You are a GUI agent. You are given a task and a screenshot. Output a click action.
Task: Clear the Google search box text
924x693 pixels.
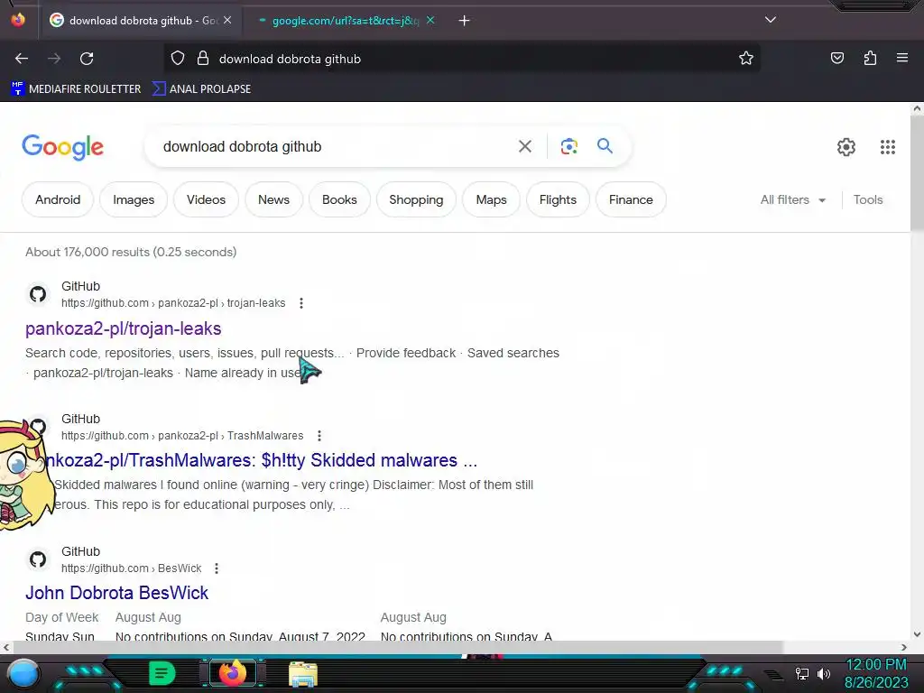pos(524,146)
